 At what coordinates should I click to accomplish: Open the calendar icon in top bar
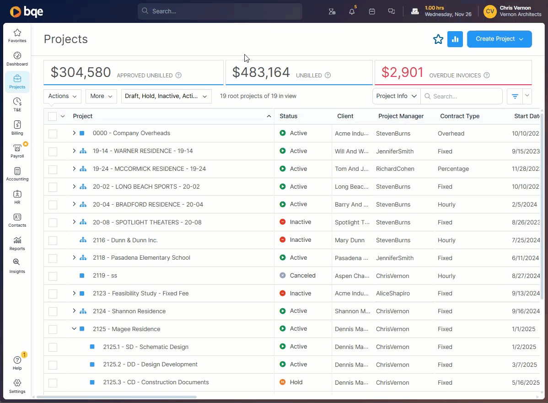pyautogui.click(x=372, y=11)
